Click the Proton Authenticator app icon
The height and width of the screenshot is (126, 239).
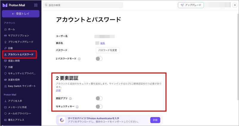62,120
